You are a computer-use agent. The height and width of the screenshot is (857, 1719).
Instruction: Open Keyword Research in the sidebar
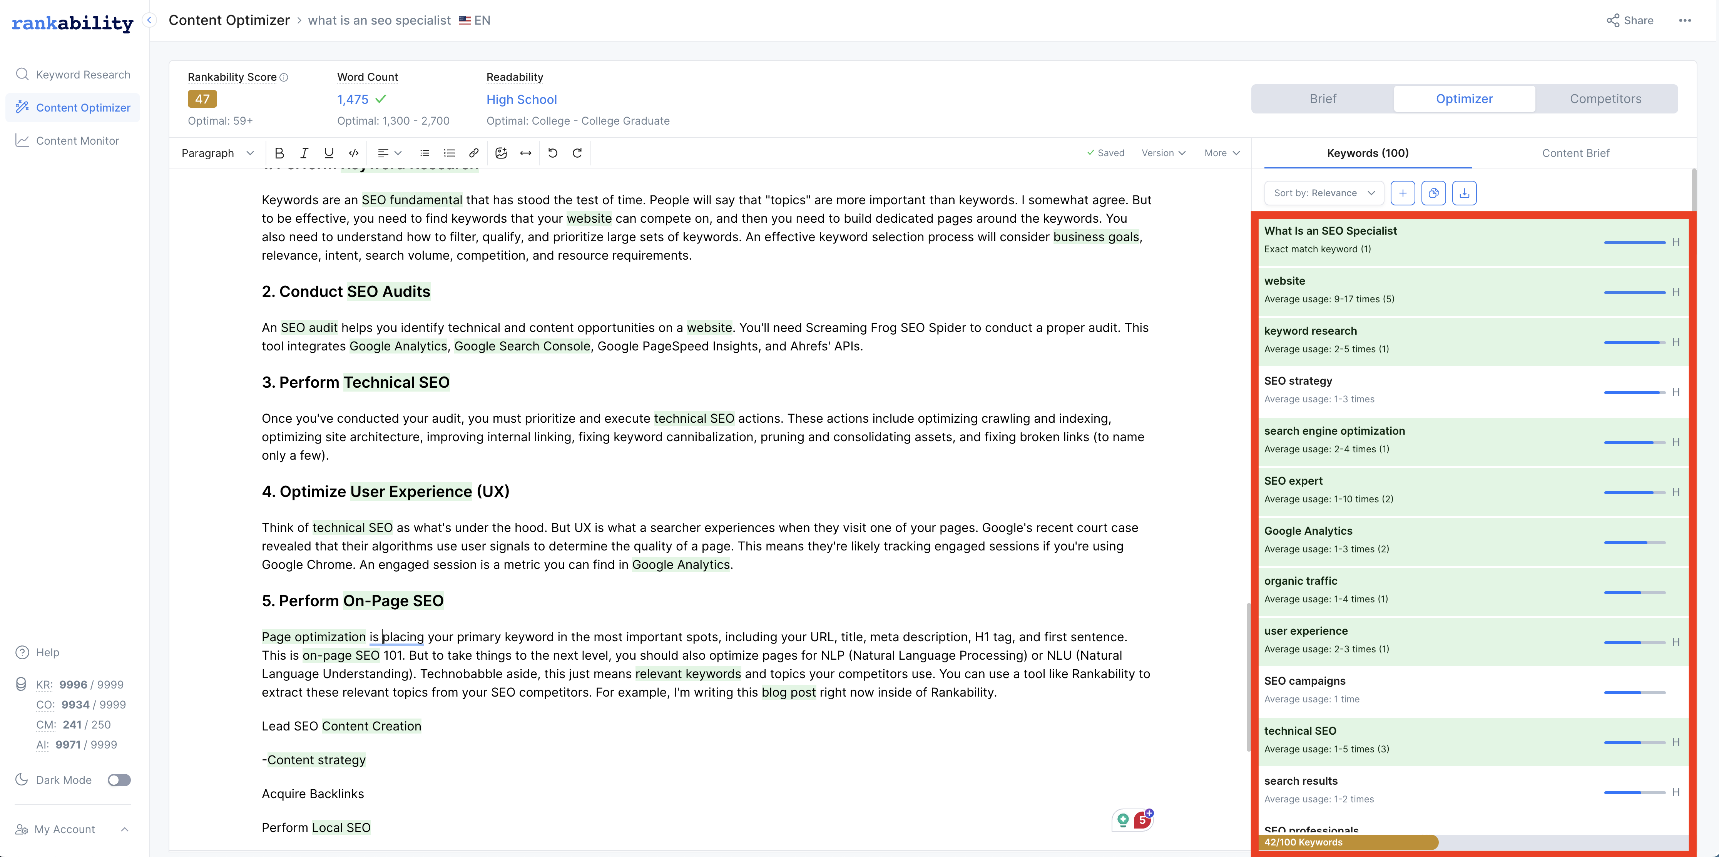(73, 74)
